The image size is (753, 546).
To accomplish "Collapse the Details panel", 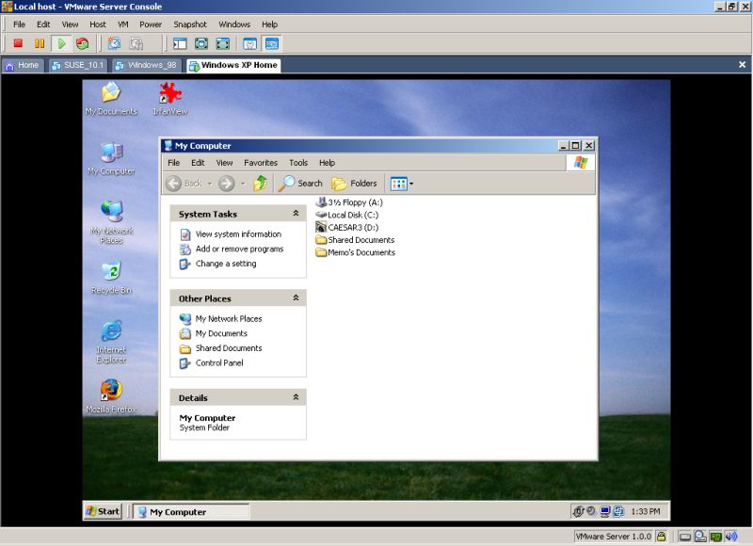I will [x=296, y=397].
